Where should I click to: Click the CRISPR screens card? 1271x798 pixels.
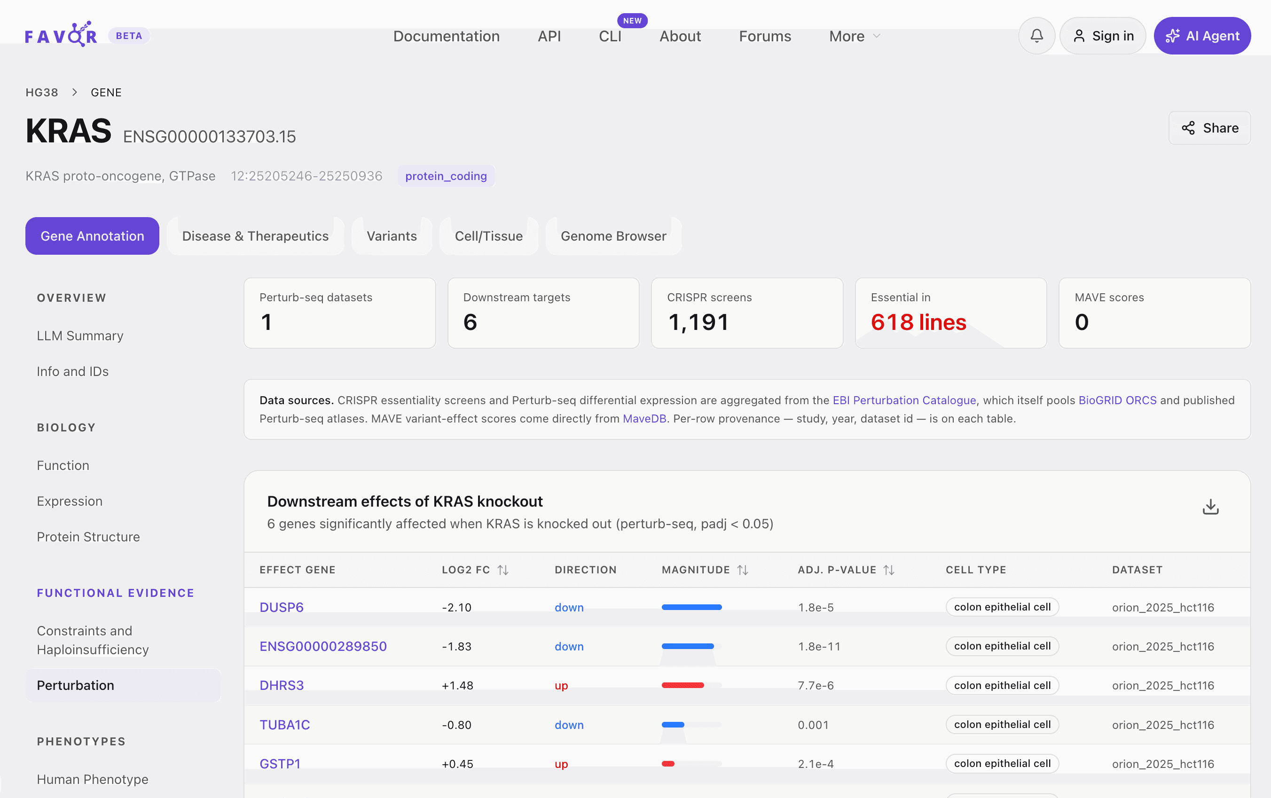(x=747, y=313)
